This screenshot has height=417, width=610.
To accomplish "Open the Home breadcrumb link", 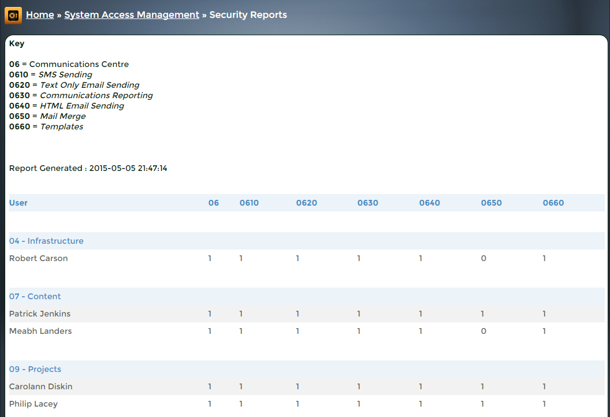I will tap(40, 15).
